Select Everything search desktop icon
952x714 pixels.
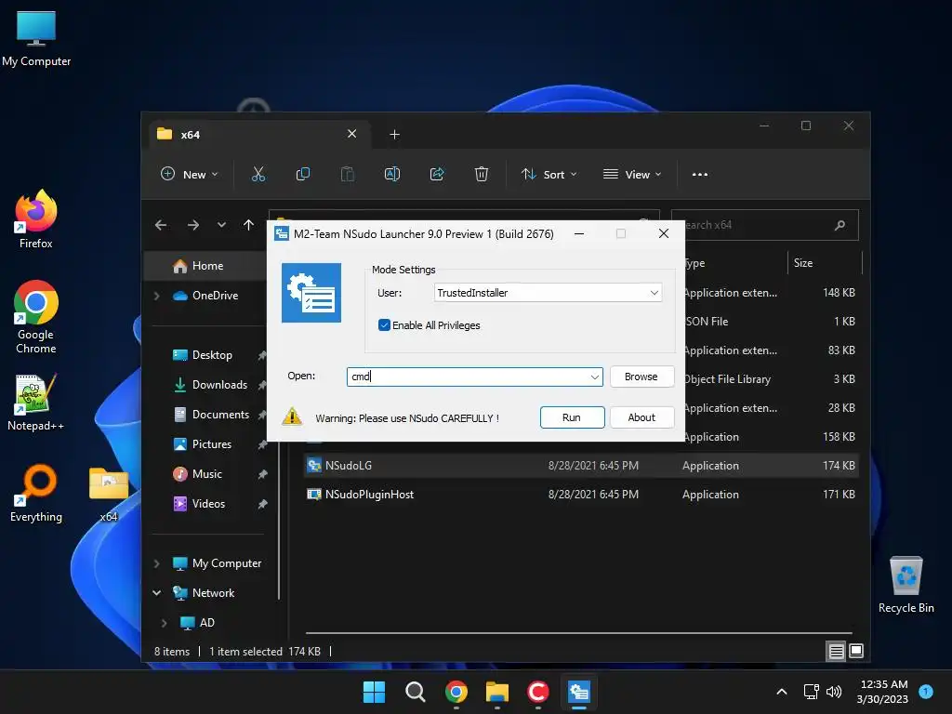tap(36, 493)
